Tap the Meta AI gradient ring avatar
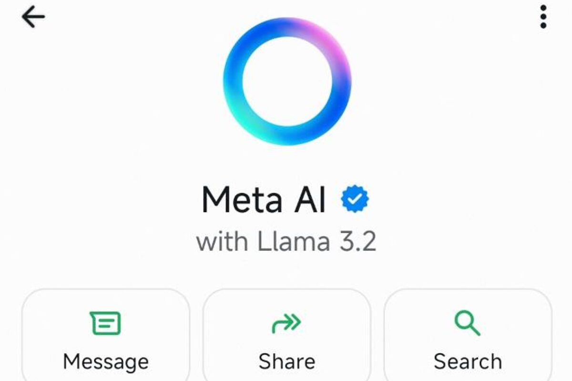572x381 pixels. tap(287, 81)
